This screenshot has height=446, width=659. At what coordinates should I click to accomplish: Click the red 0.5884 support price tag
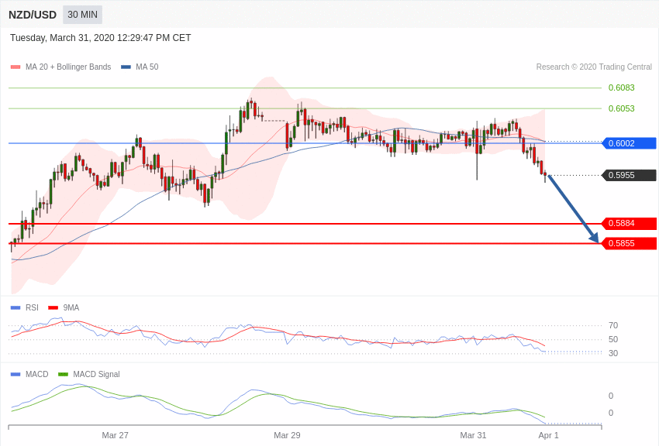point(630,223)
